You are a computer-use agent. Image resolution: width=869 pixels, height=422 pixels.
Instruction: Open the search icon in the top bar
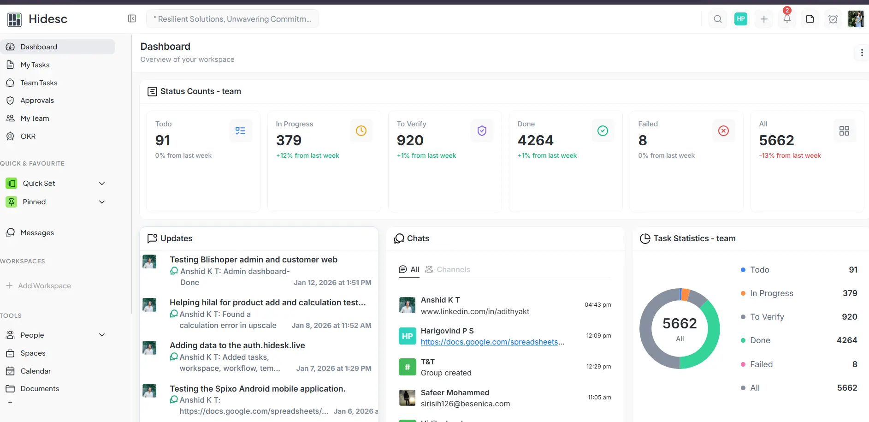coord(717,19)
